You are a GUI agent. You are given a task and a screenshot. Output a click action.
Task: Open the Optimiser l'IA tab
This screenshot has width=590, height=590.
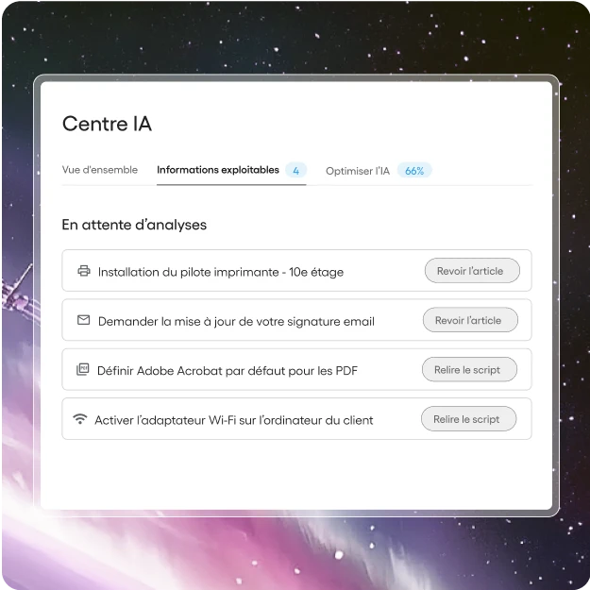click(x=358, y=171)
